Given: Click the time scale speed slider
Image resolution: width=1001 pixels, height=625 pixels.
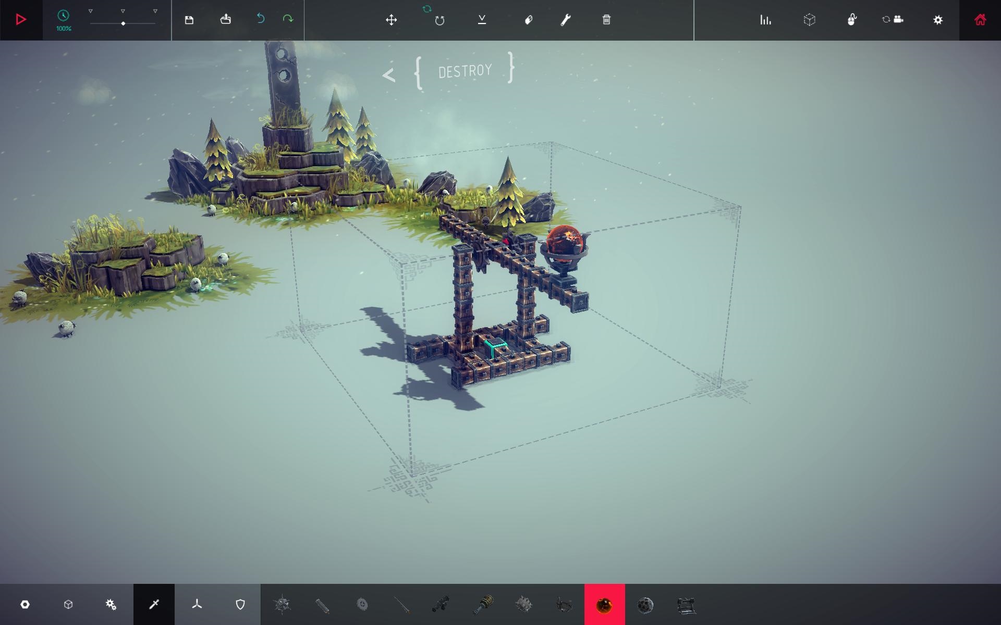Looking at the screenshot, I should pos(123,23).
